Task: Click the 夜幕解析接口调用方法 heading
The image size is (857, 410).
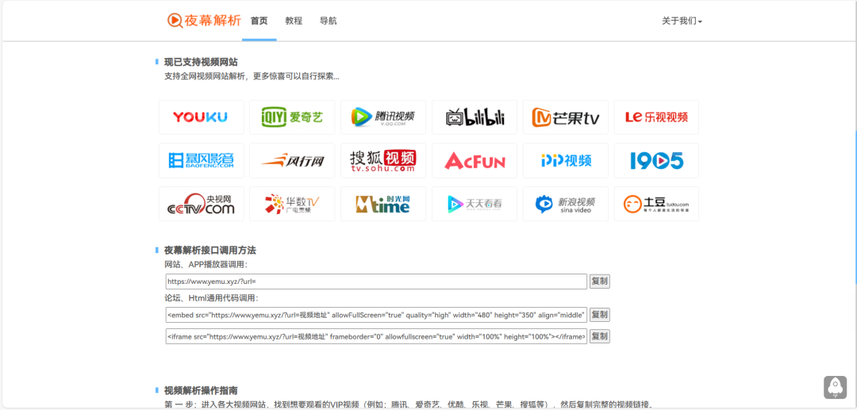Action: coord(209,250)
